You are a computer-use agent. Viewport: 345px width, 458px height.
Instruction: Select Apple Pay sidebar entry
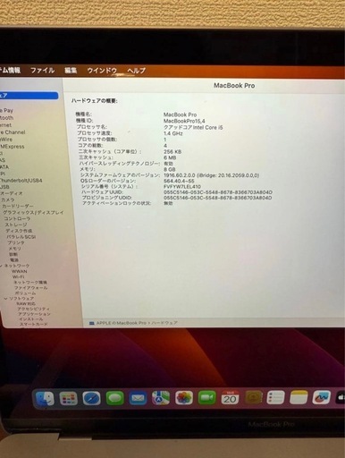coord(6,110)
